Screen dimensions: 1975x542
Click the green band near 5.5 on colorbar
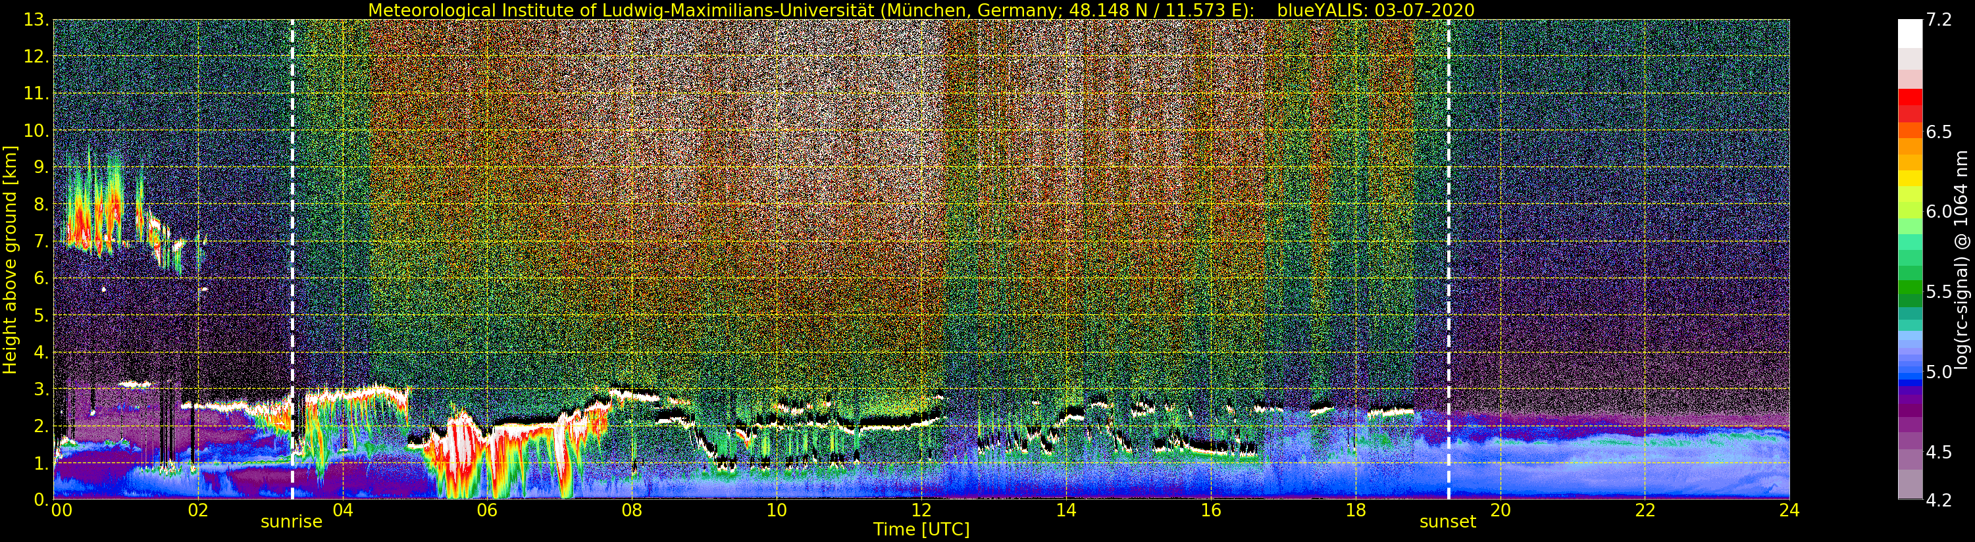click(x=1910, y=290)
